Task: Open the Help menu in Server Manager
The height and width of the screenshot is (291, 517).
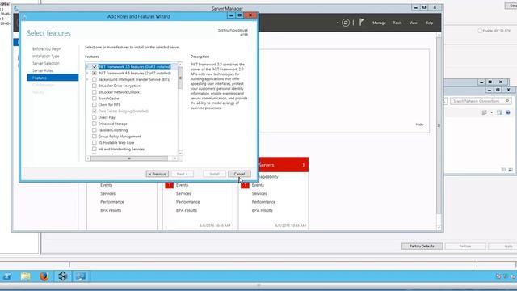Action: [429, 23]
